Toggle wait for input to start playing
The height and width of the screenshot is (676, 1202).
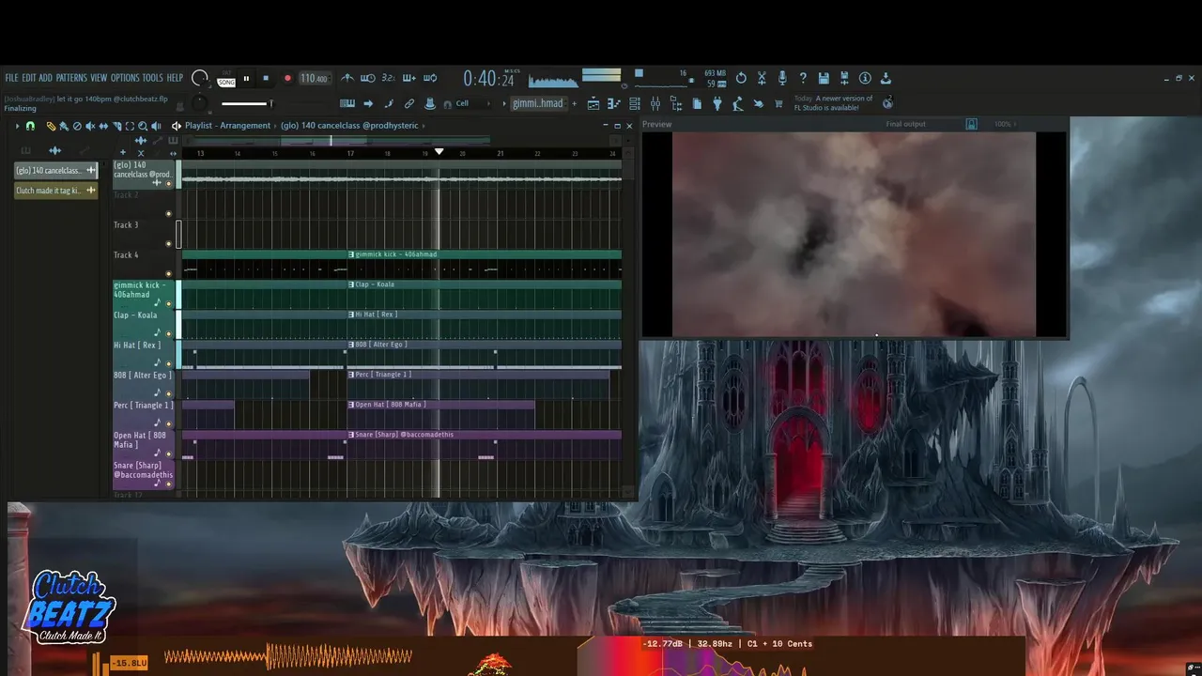tap(368, 78)
